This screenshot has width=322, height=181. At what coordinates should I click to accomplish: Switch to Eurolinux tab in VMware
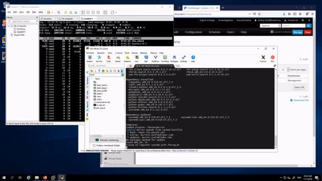[48, 19]
